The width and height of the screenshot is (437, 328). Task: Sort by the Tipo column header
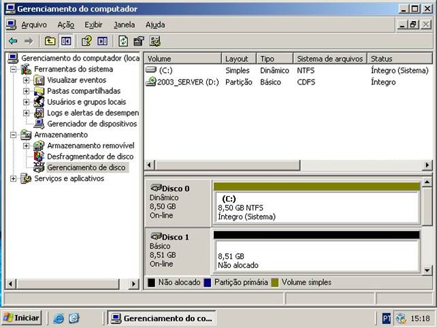(275, 59)
